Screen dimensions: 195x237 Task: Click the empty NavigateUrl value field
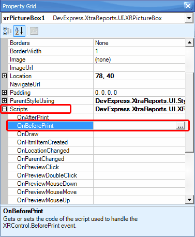(139, 84)
